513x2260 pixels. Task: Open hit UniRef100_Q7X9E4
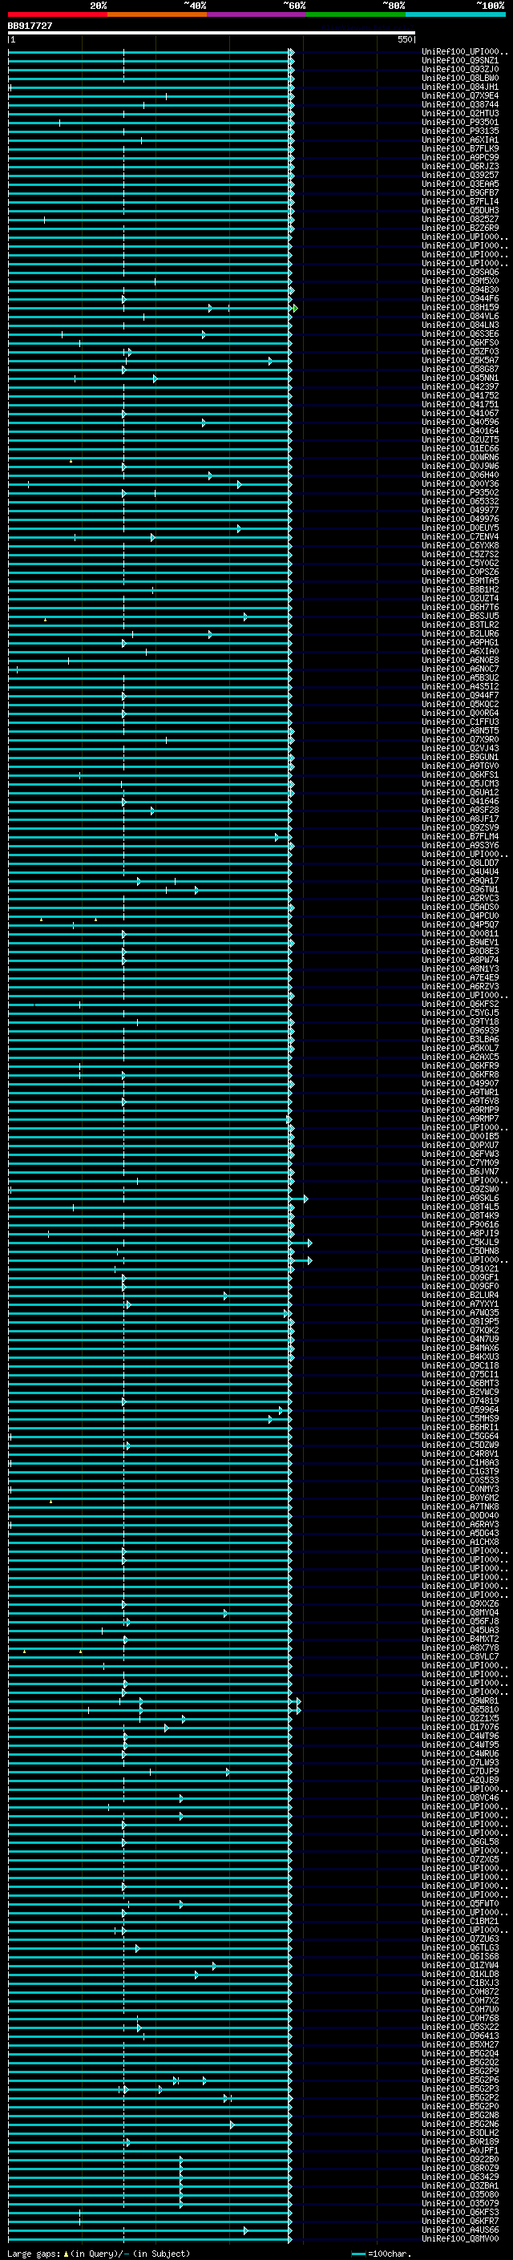click(x=460, y=95)
